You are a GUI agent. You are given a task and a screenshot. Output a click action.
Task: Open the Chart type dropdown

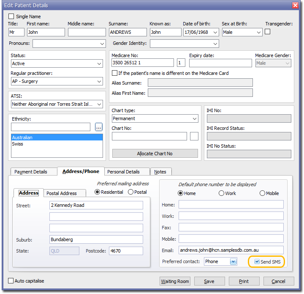pos(194,119)
